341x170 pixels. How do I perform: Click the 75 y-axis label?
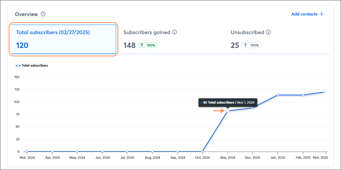tap(18, 114)
